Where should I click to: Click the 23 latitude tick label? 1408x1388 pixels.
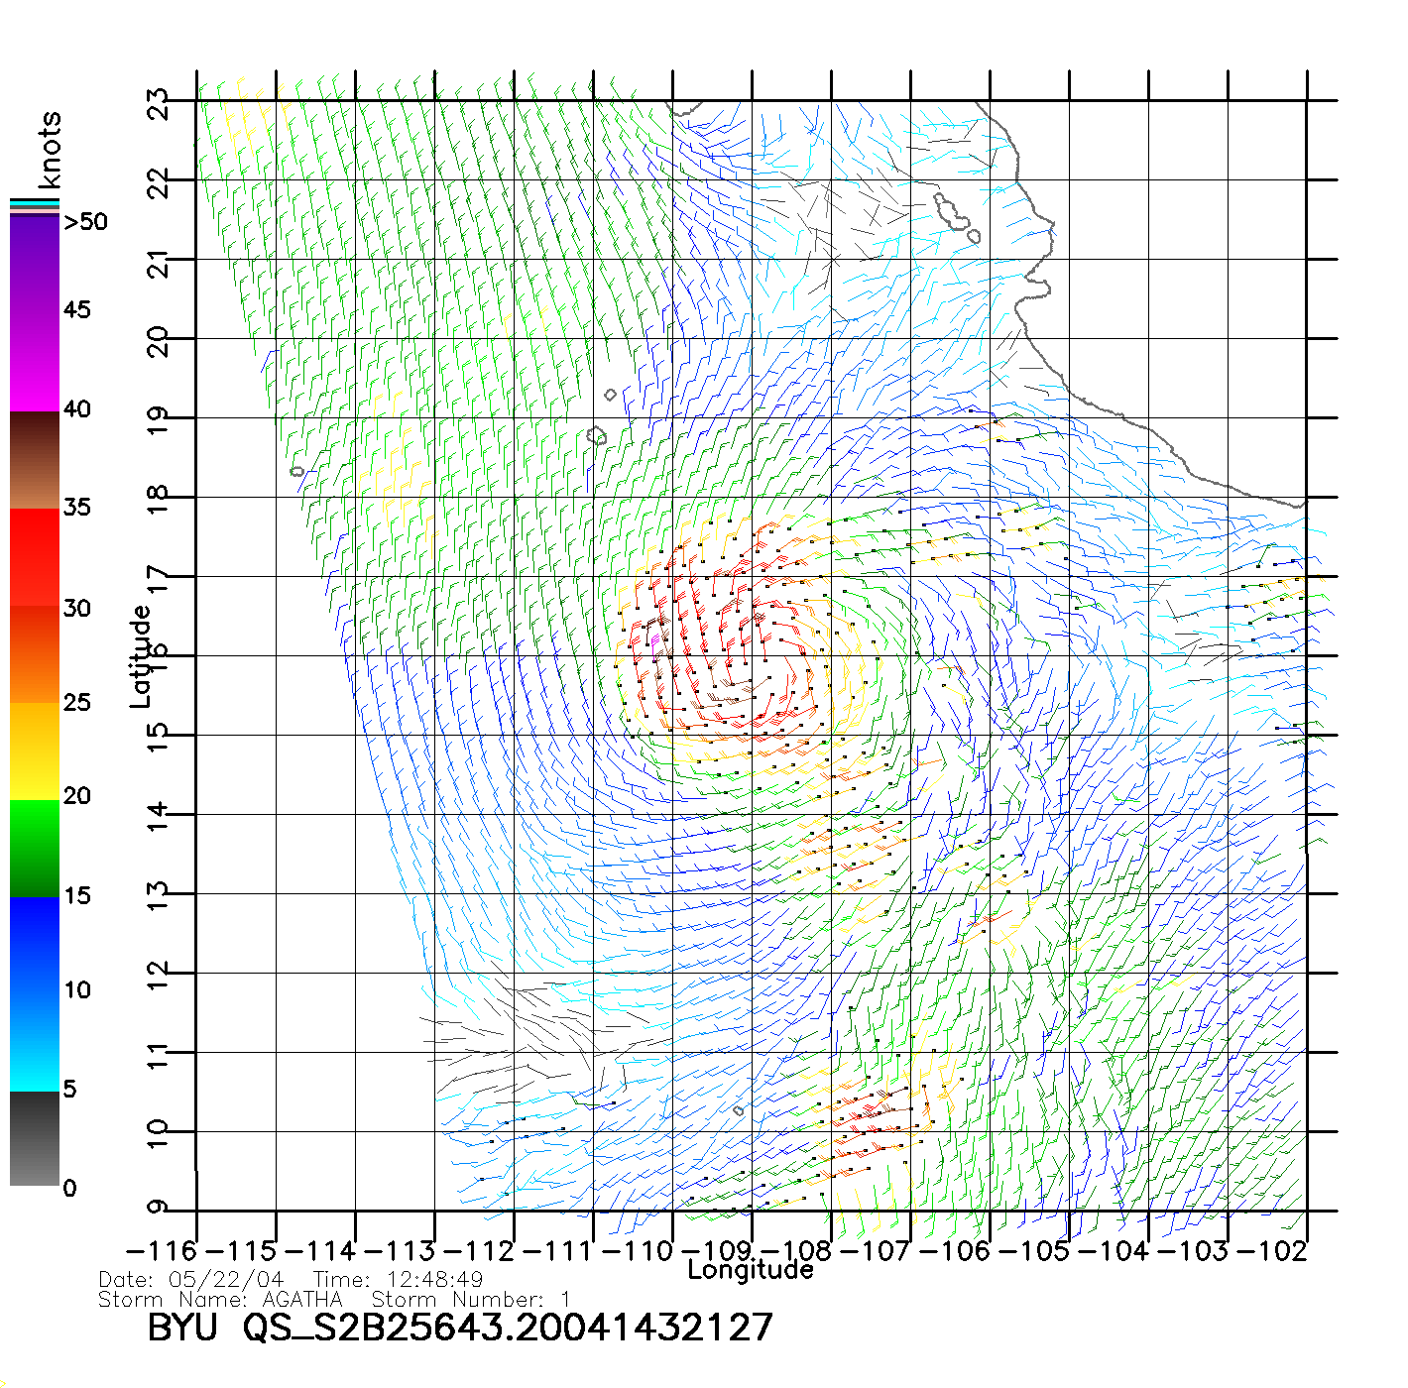point(158,103)
